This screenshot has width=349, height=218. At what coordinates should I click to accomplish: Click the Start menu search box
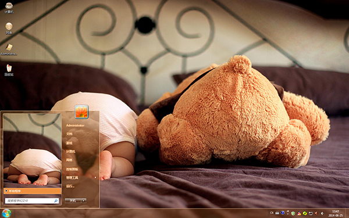[32, 201]
